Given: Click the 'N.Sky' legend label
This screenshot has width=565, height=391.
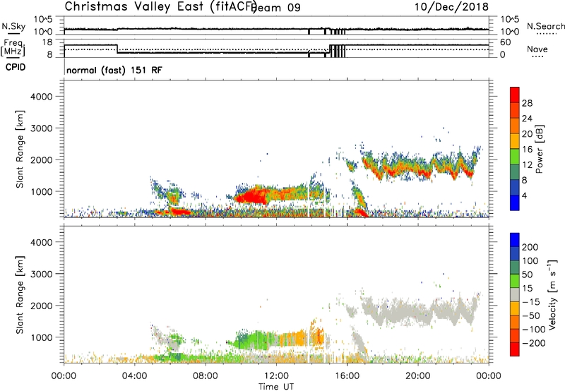Looking at the screenshot, I should (13, 26).
